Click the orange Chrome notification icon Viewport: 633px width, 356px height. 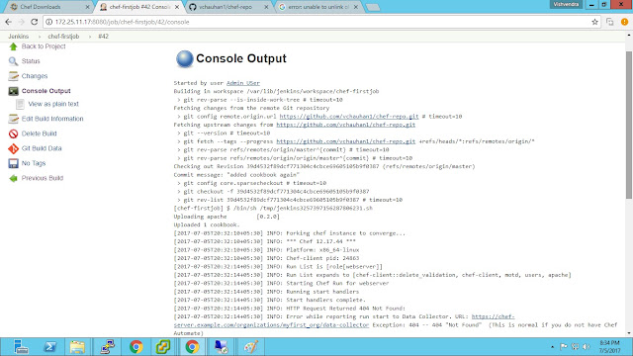(x=624, y=22)
